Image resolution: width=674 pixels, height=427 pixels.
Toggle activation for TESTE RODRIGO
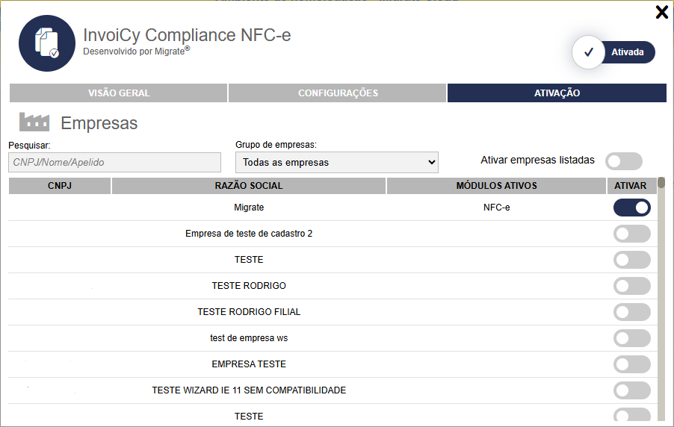pos(631,286)
